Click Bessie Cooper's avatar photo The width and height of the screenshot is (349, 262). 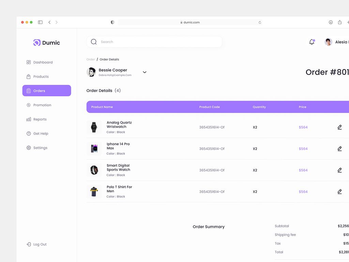(91, 72)
